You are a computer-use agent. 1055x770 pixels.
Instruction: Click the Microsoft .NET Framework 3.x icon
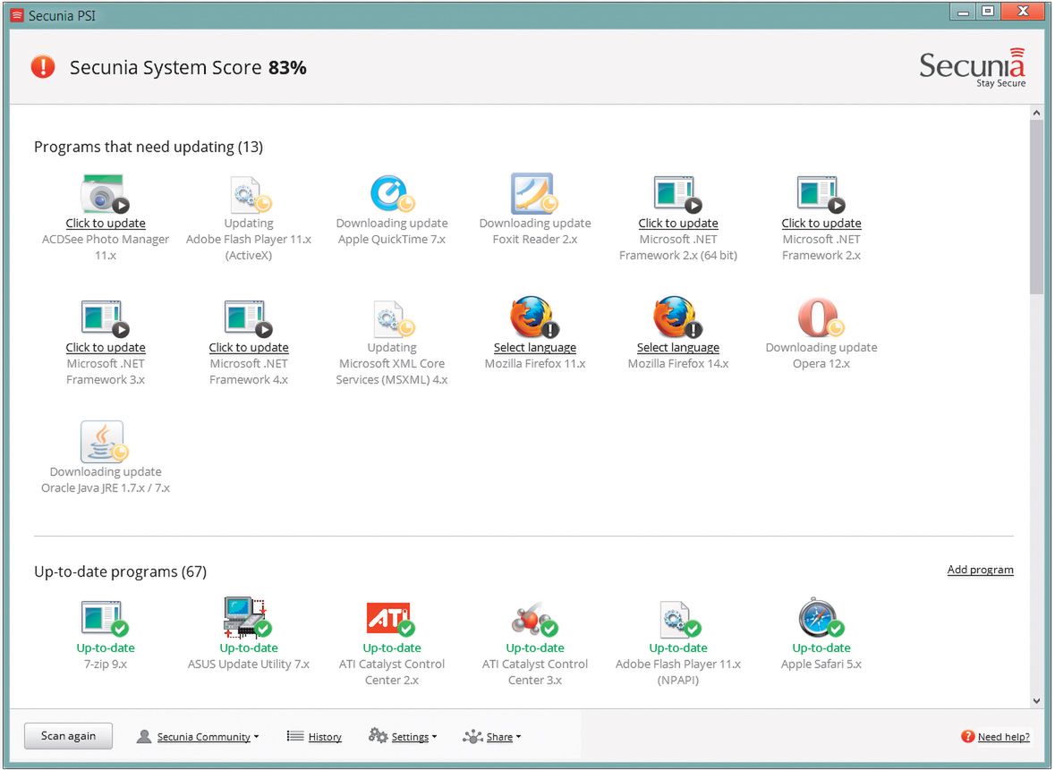[x=105, y=318]
